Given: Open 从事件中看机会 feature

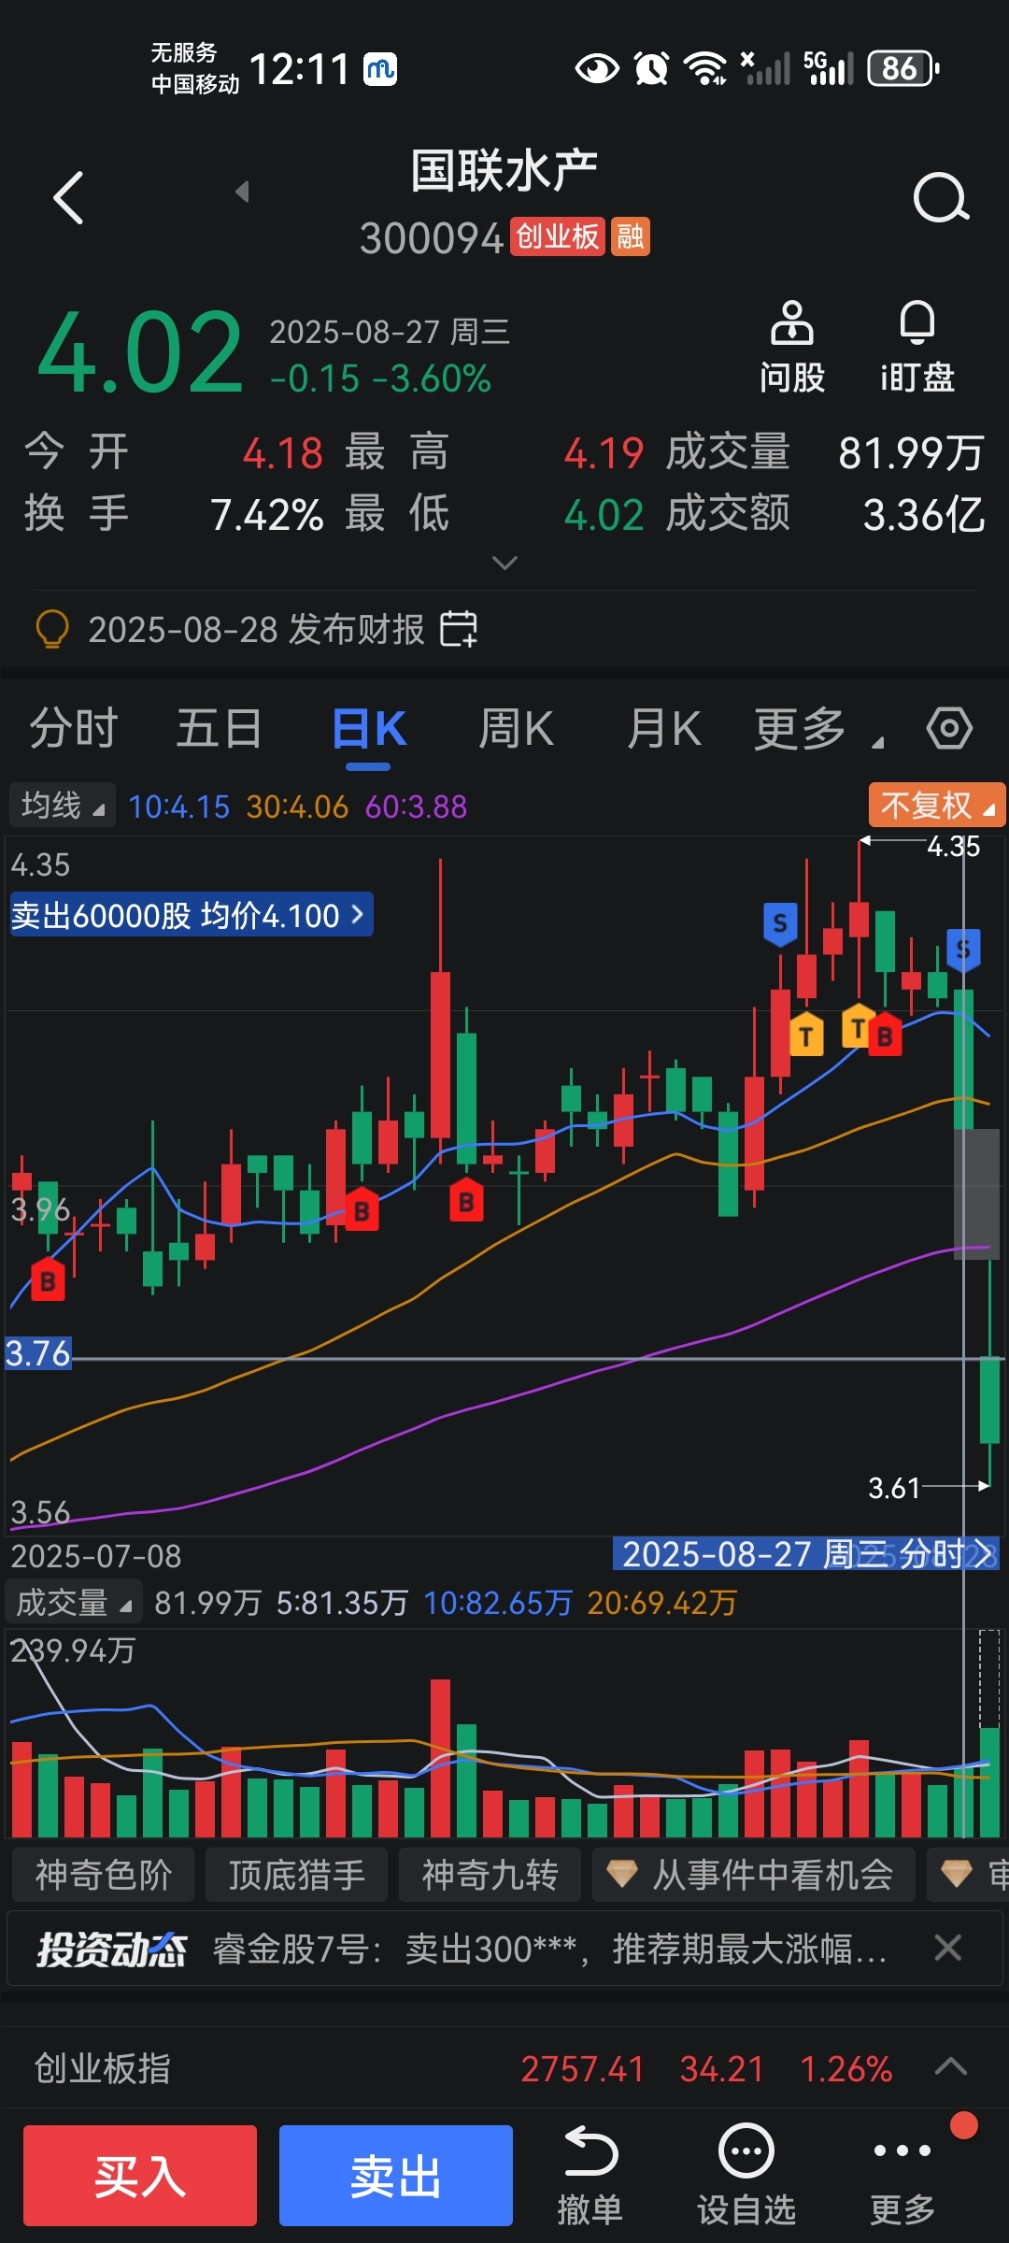Looking at the screenshot, I should click(754, 1875).
